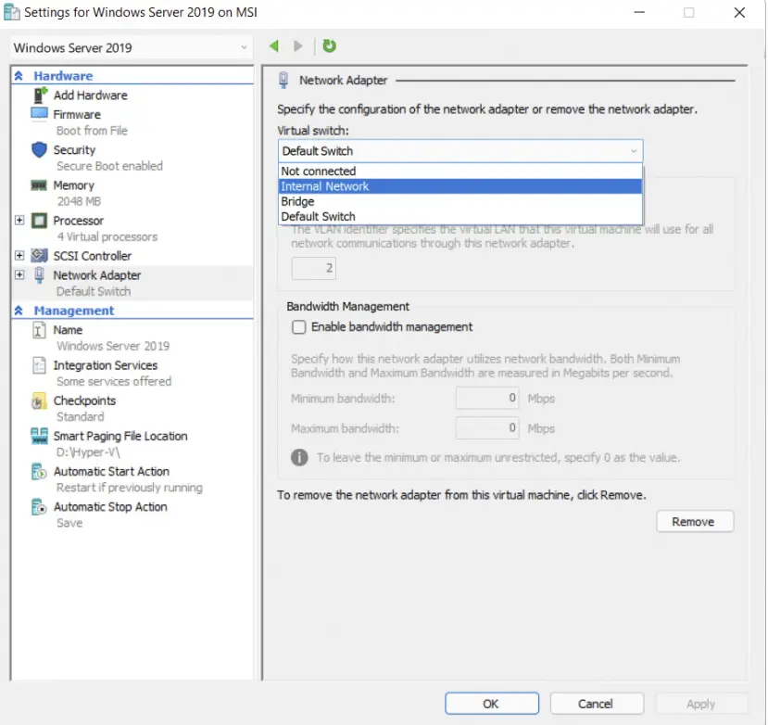Click the Add Hardware icon
The image size is (768, 725).
pos(39,95)
